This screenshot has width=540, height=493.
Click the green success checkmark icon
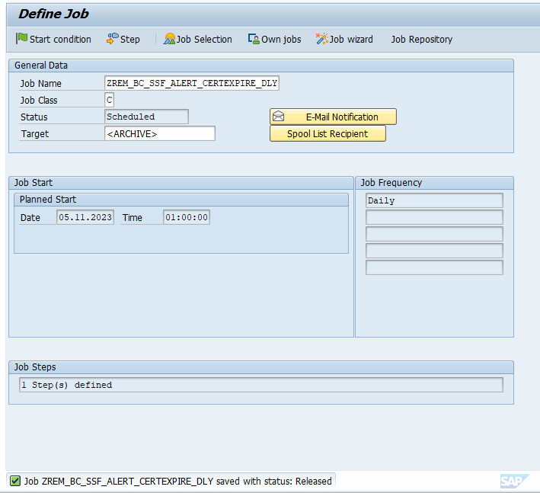click(14, 481)
